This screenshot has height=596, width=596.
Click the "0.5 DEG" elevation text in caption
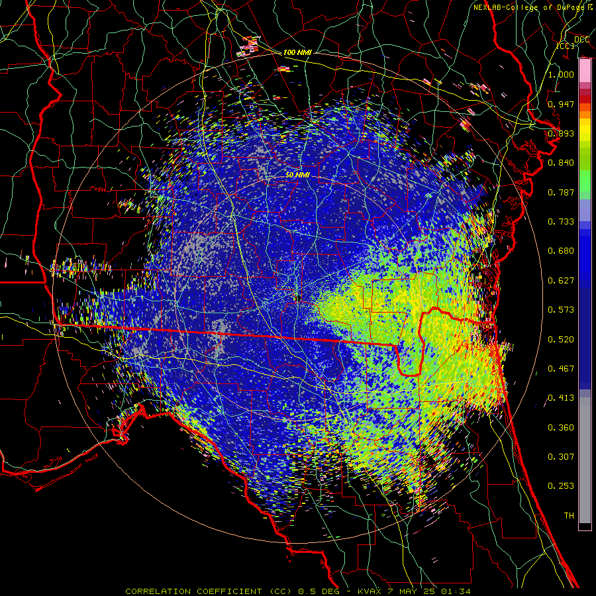coord(319,591)
